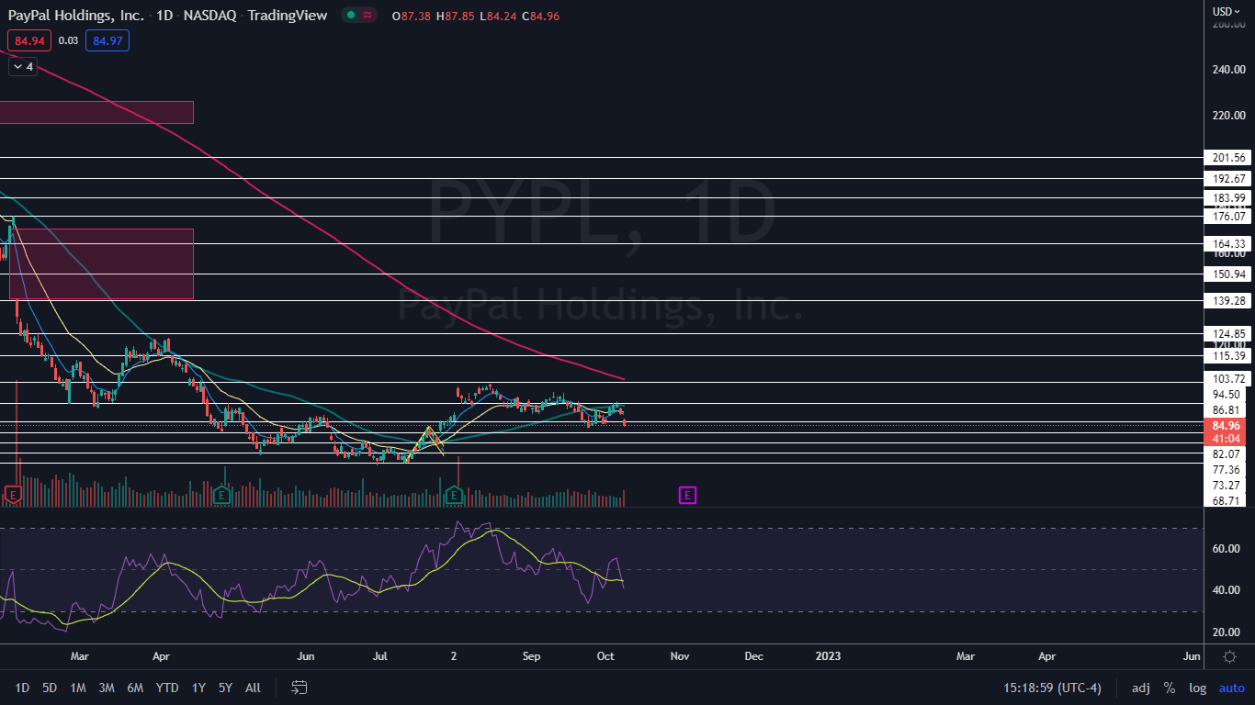Click the purple upcoming earnings marker
Screen dimensions: 1255x705
pos(687,496)
